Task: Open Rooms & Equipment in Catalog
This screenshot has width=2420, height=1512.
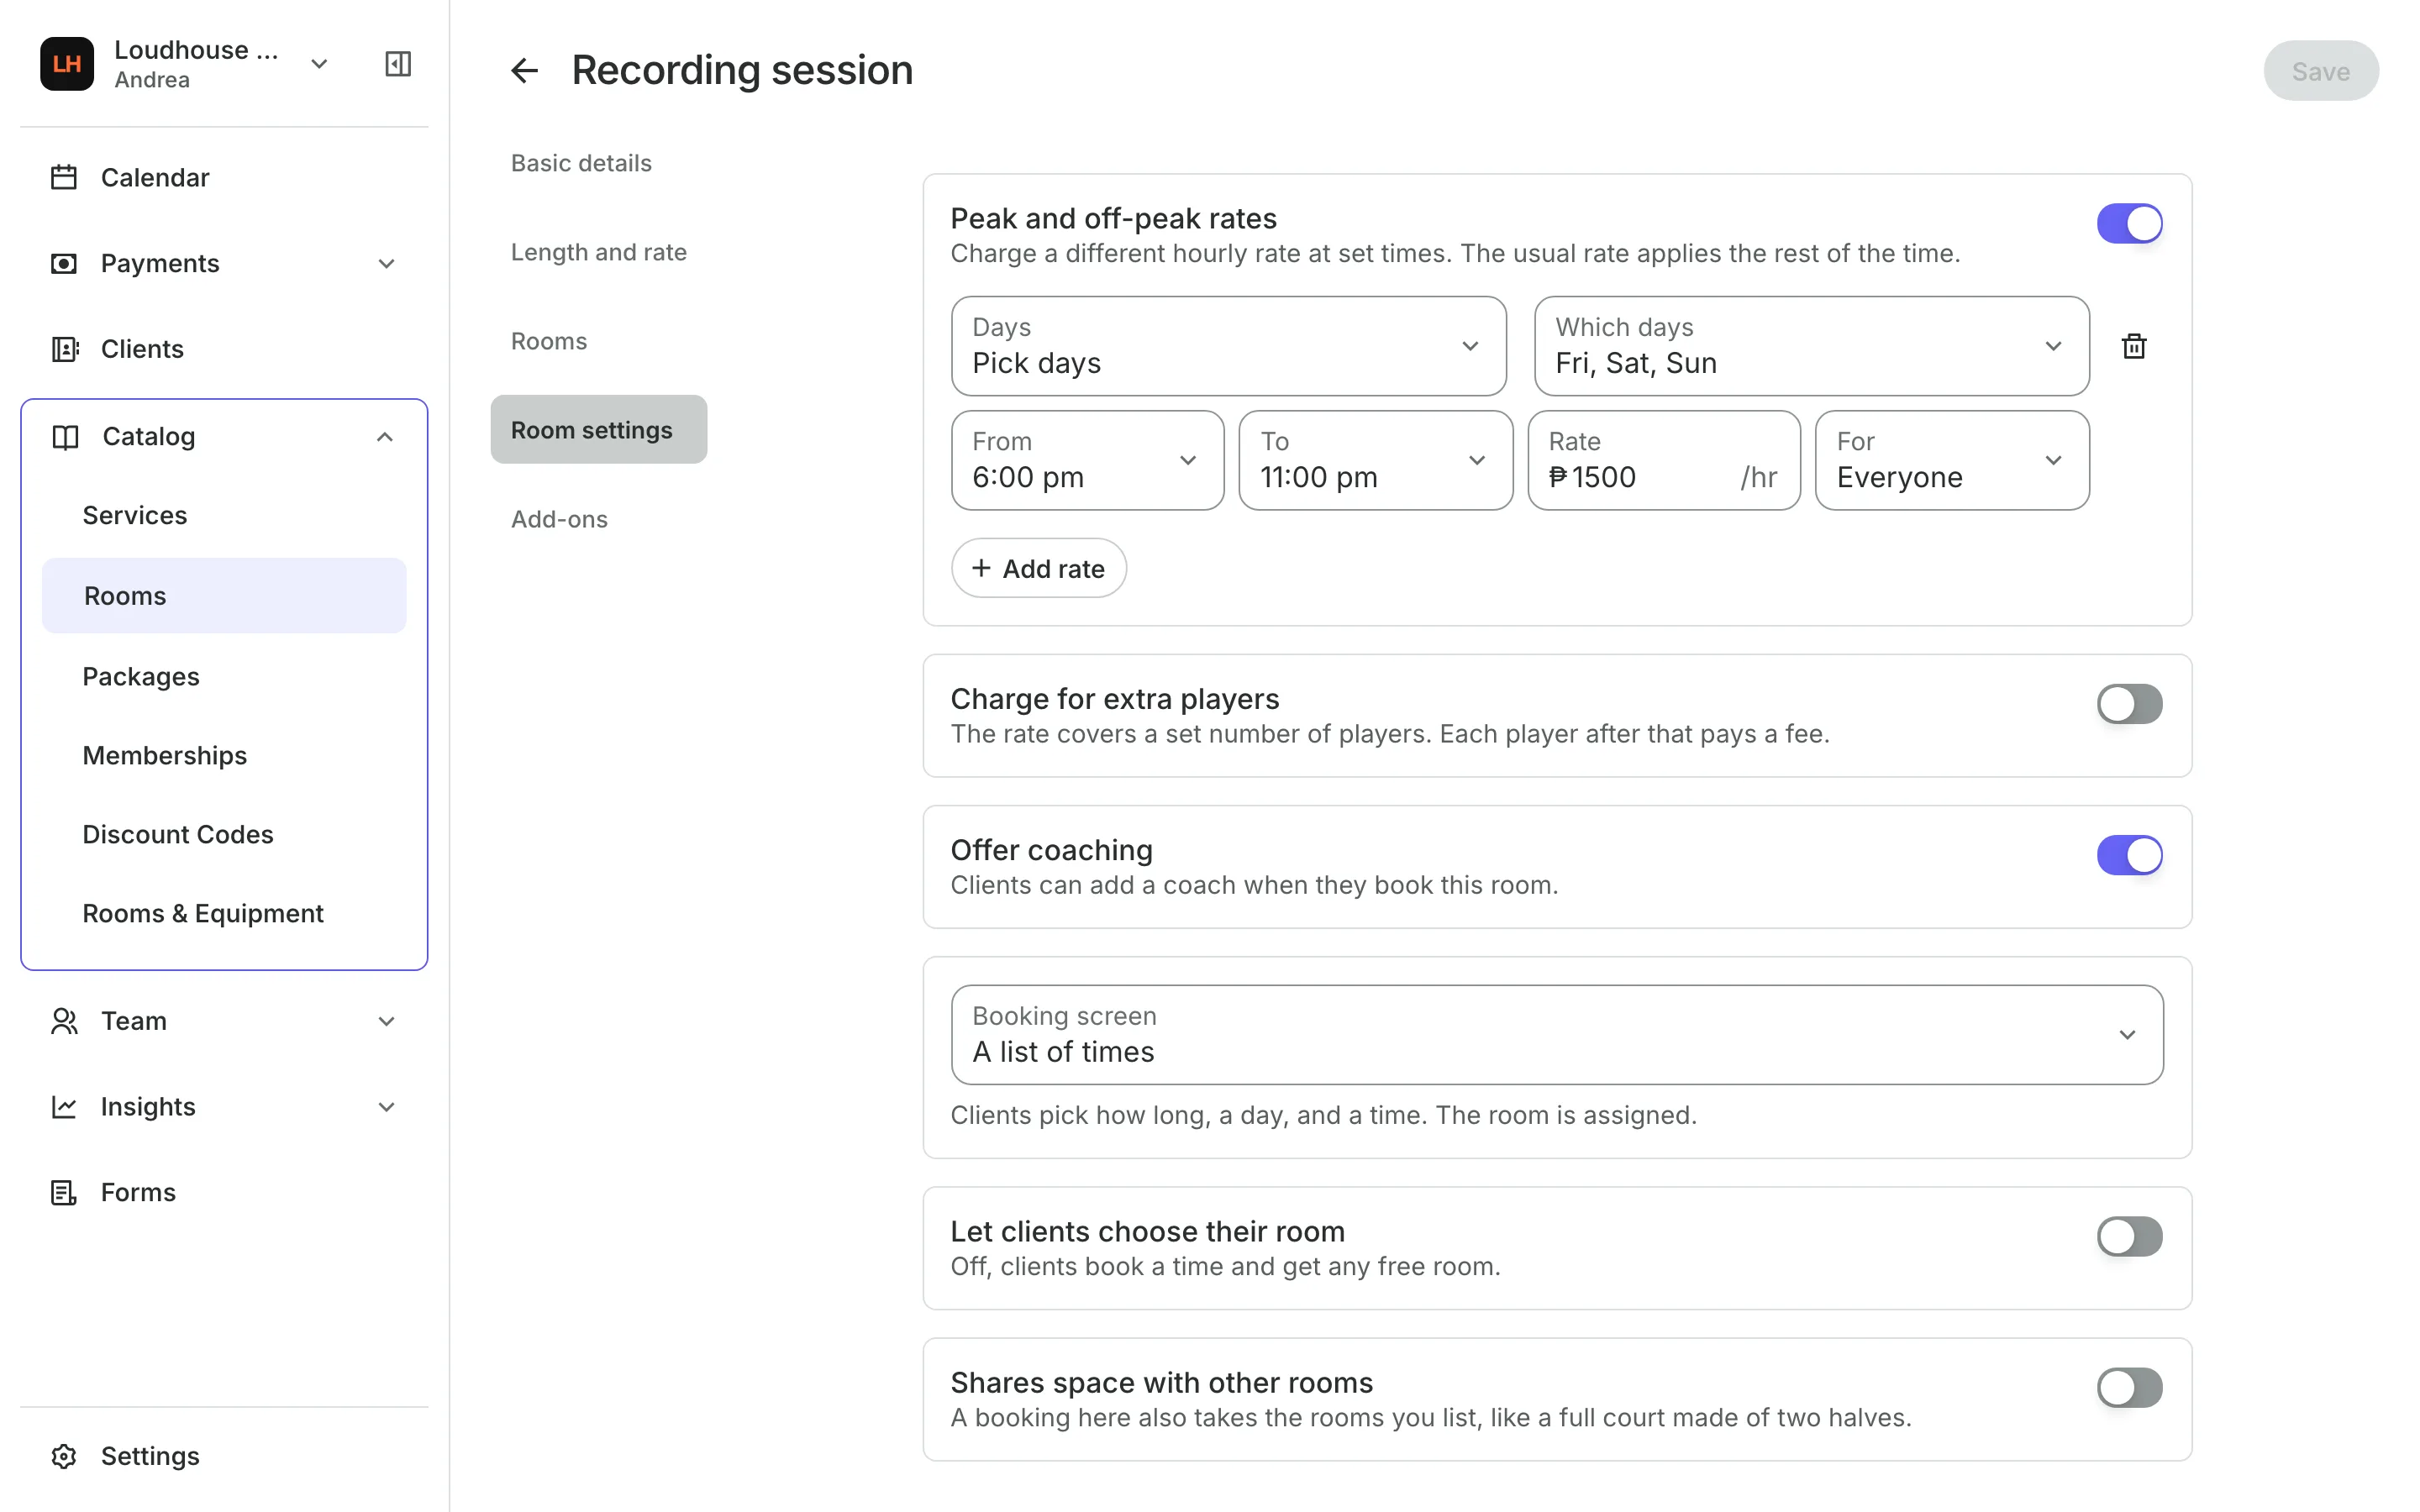Action: pyautogui.click(x=203, y=913)
